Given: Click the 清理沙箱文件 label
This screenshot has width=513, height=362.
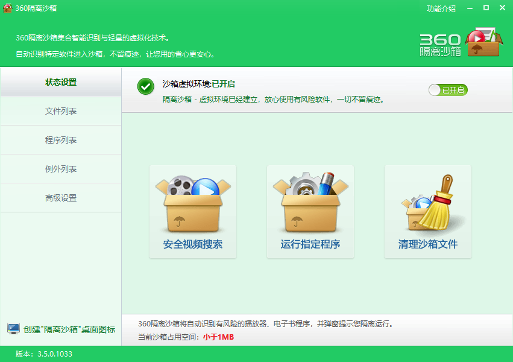Looking at the screenshot, I should [428, 244].
